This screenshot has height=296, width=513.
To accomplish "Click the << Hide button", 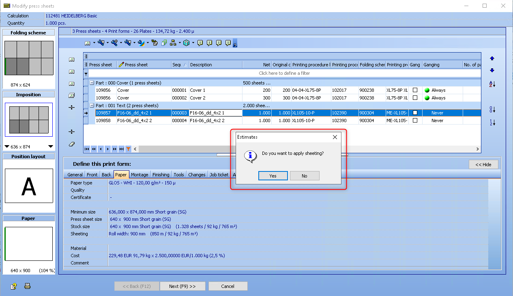I will coord(483,165).
